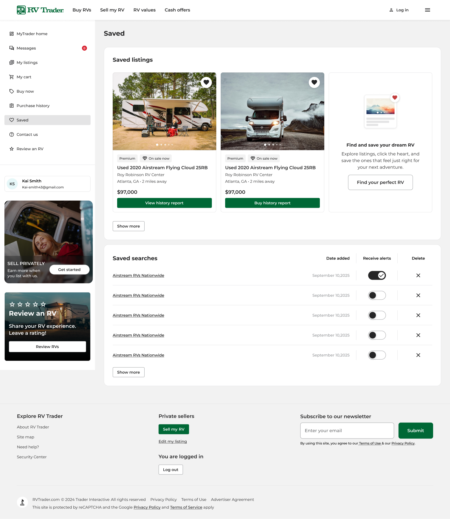Image resolution: width=450 pixels, height=519 pixels.
Task: Open Site map footer link
Action: [x=25, y=437]
